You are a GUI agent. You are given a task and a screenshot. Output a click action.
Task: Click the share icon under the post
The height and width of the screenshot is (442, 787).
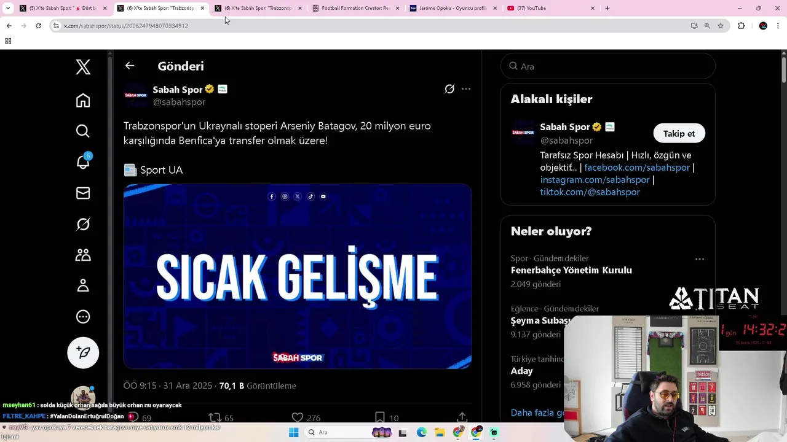462,417
